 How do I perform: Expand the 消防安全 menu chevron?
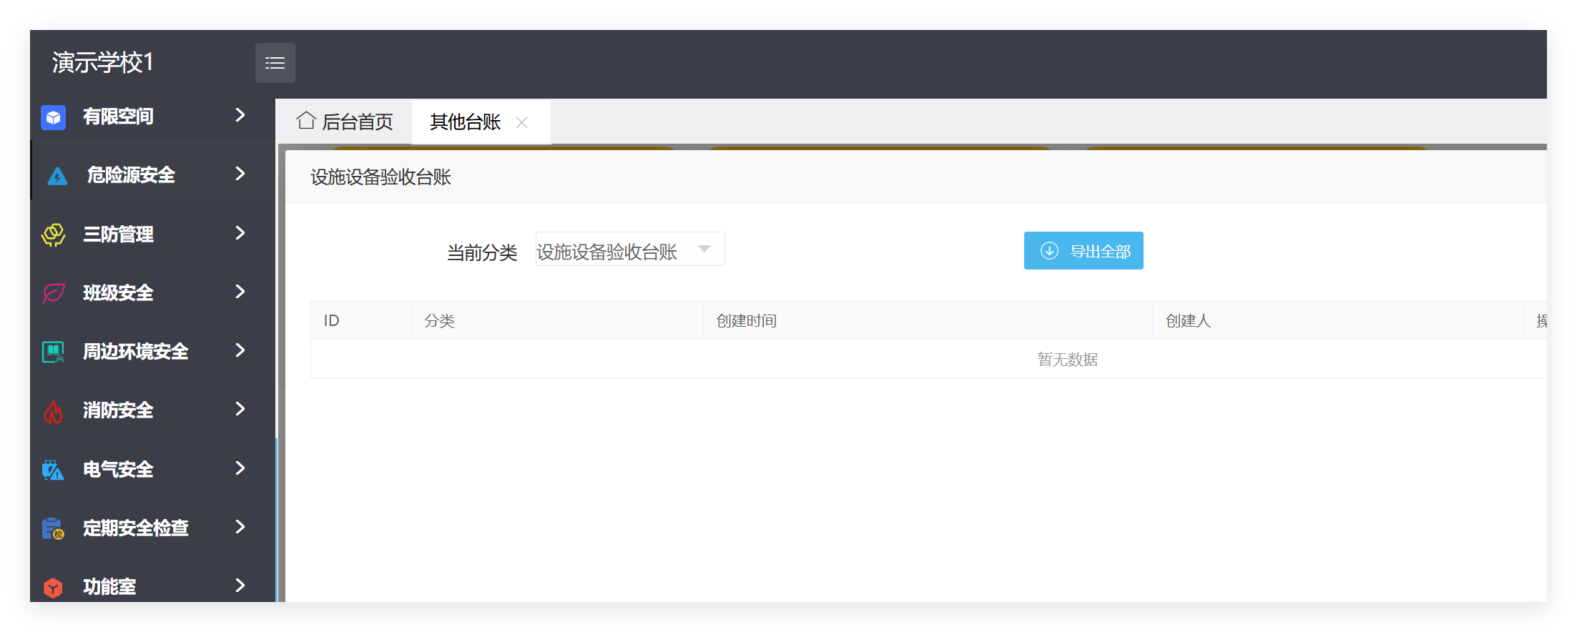pyautogui.click(x=240, y=409)
